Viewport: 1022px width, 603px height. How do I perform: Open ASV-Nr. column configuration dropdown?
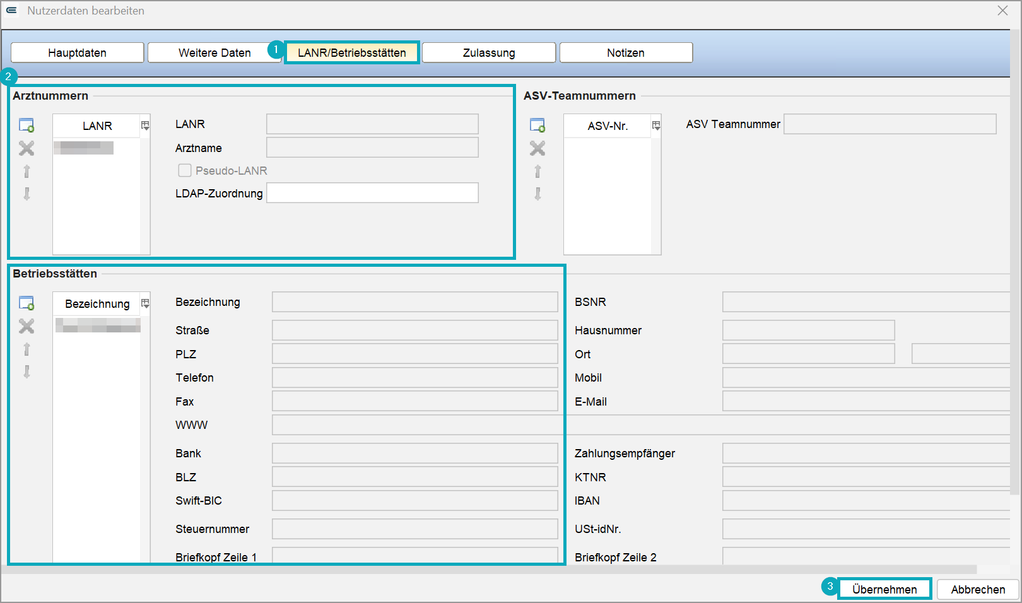[656, 126]
